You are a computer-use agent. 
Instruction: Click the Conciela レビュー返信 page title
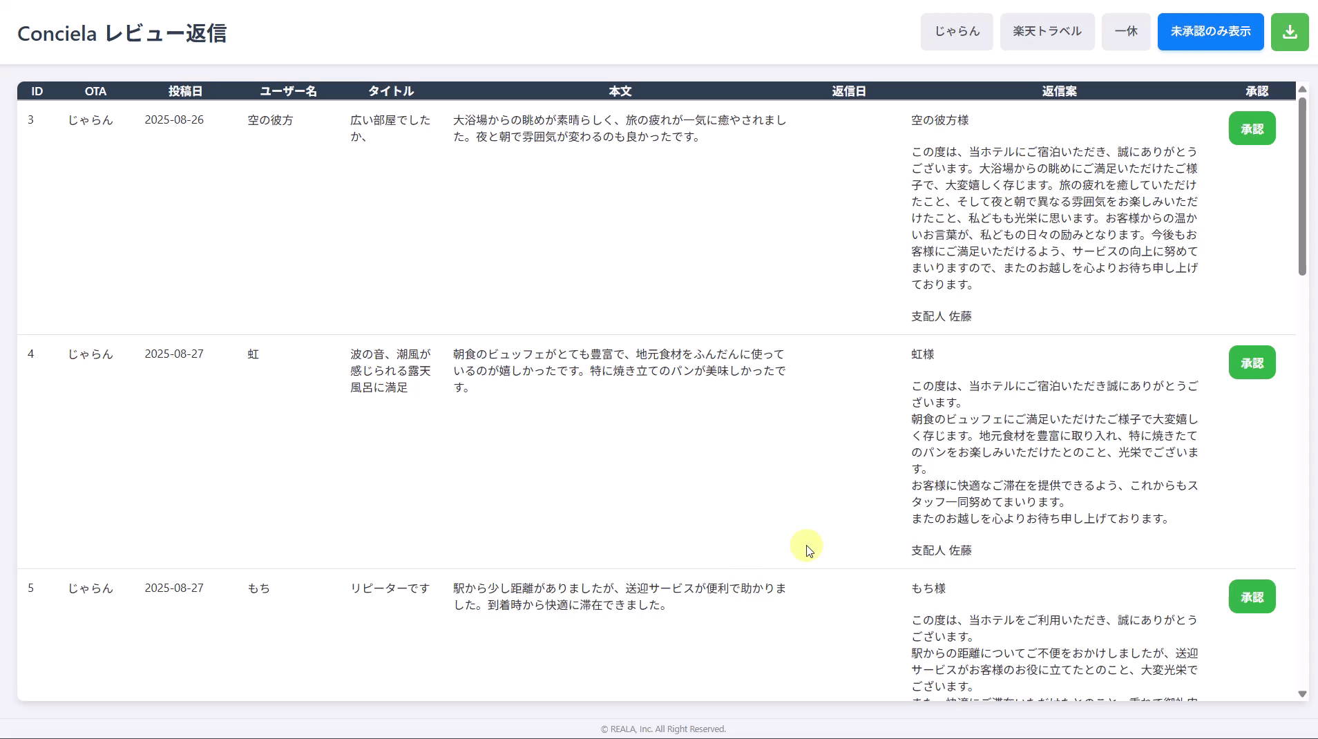coord(122,33)
